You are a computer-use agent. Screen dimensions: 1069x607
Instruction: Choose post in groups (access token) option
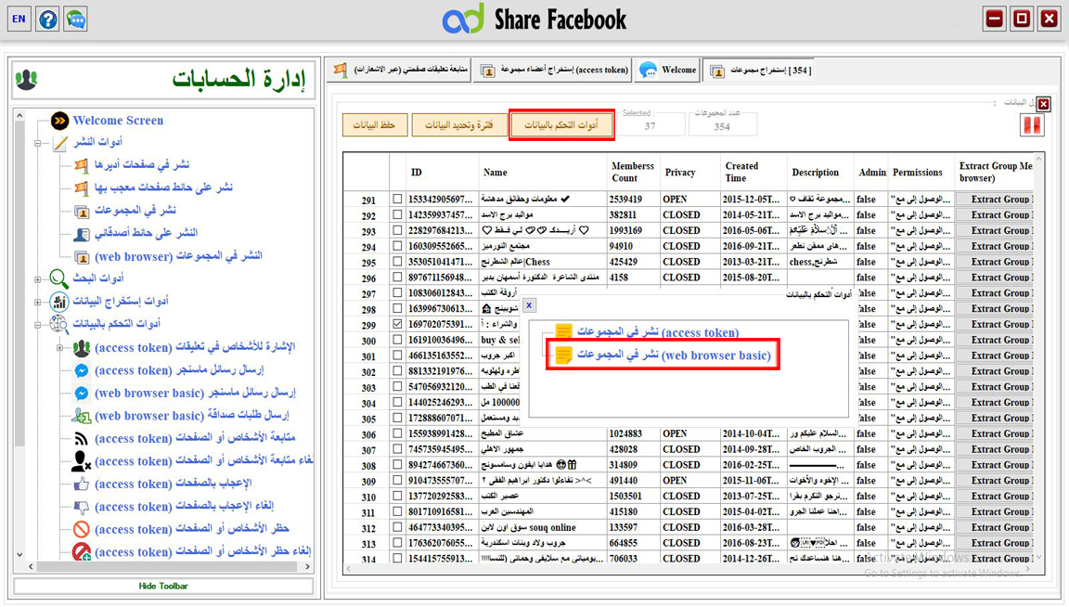(657, 332)
